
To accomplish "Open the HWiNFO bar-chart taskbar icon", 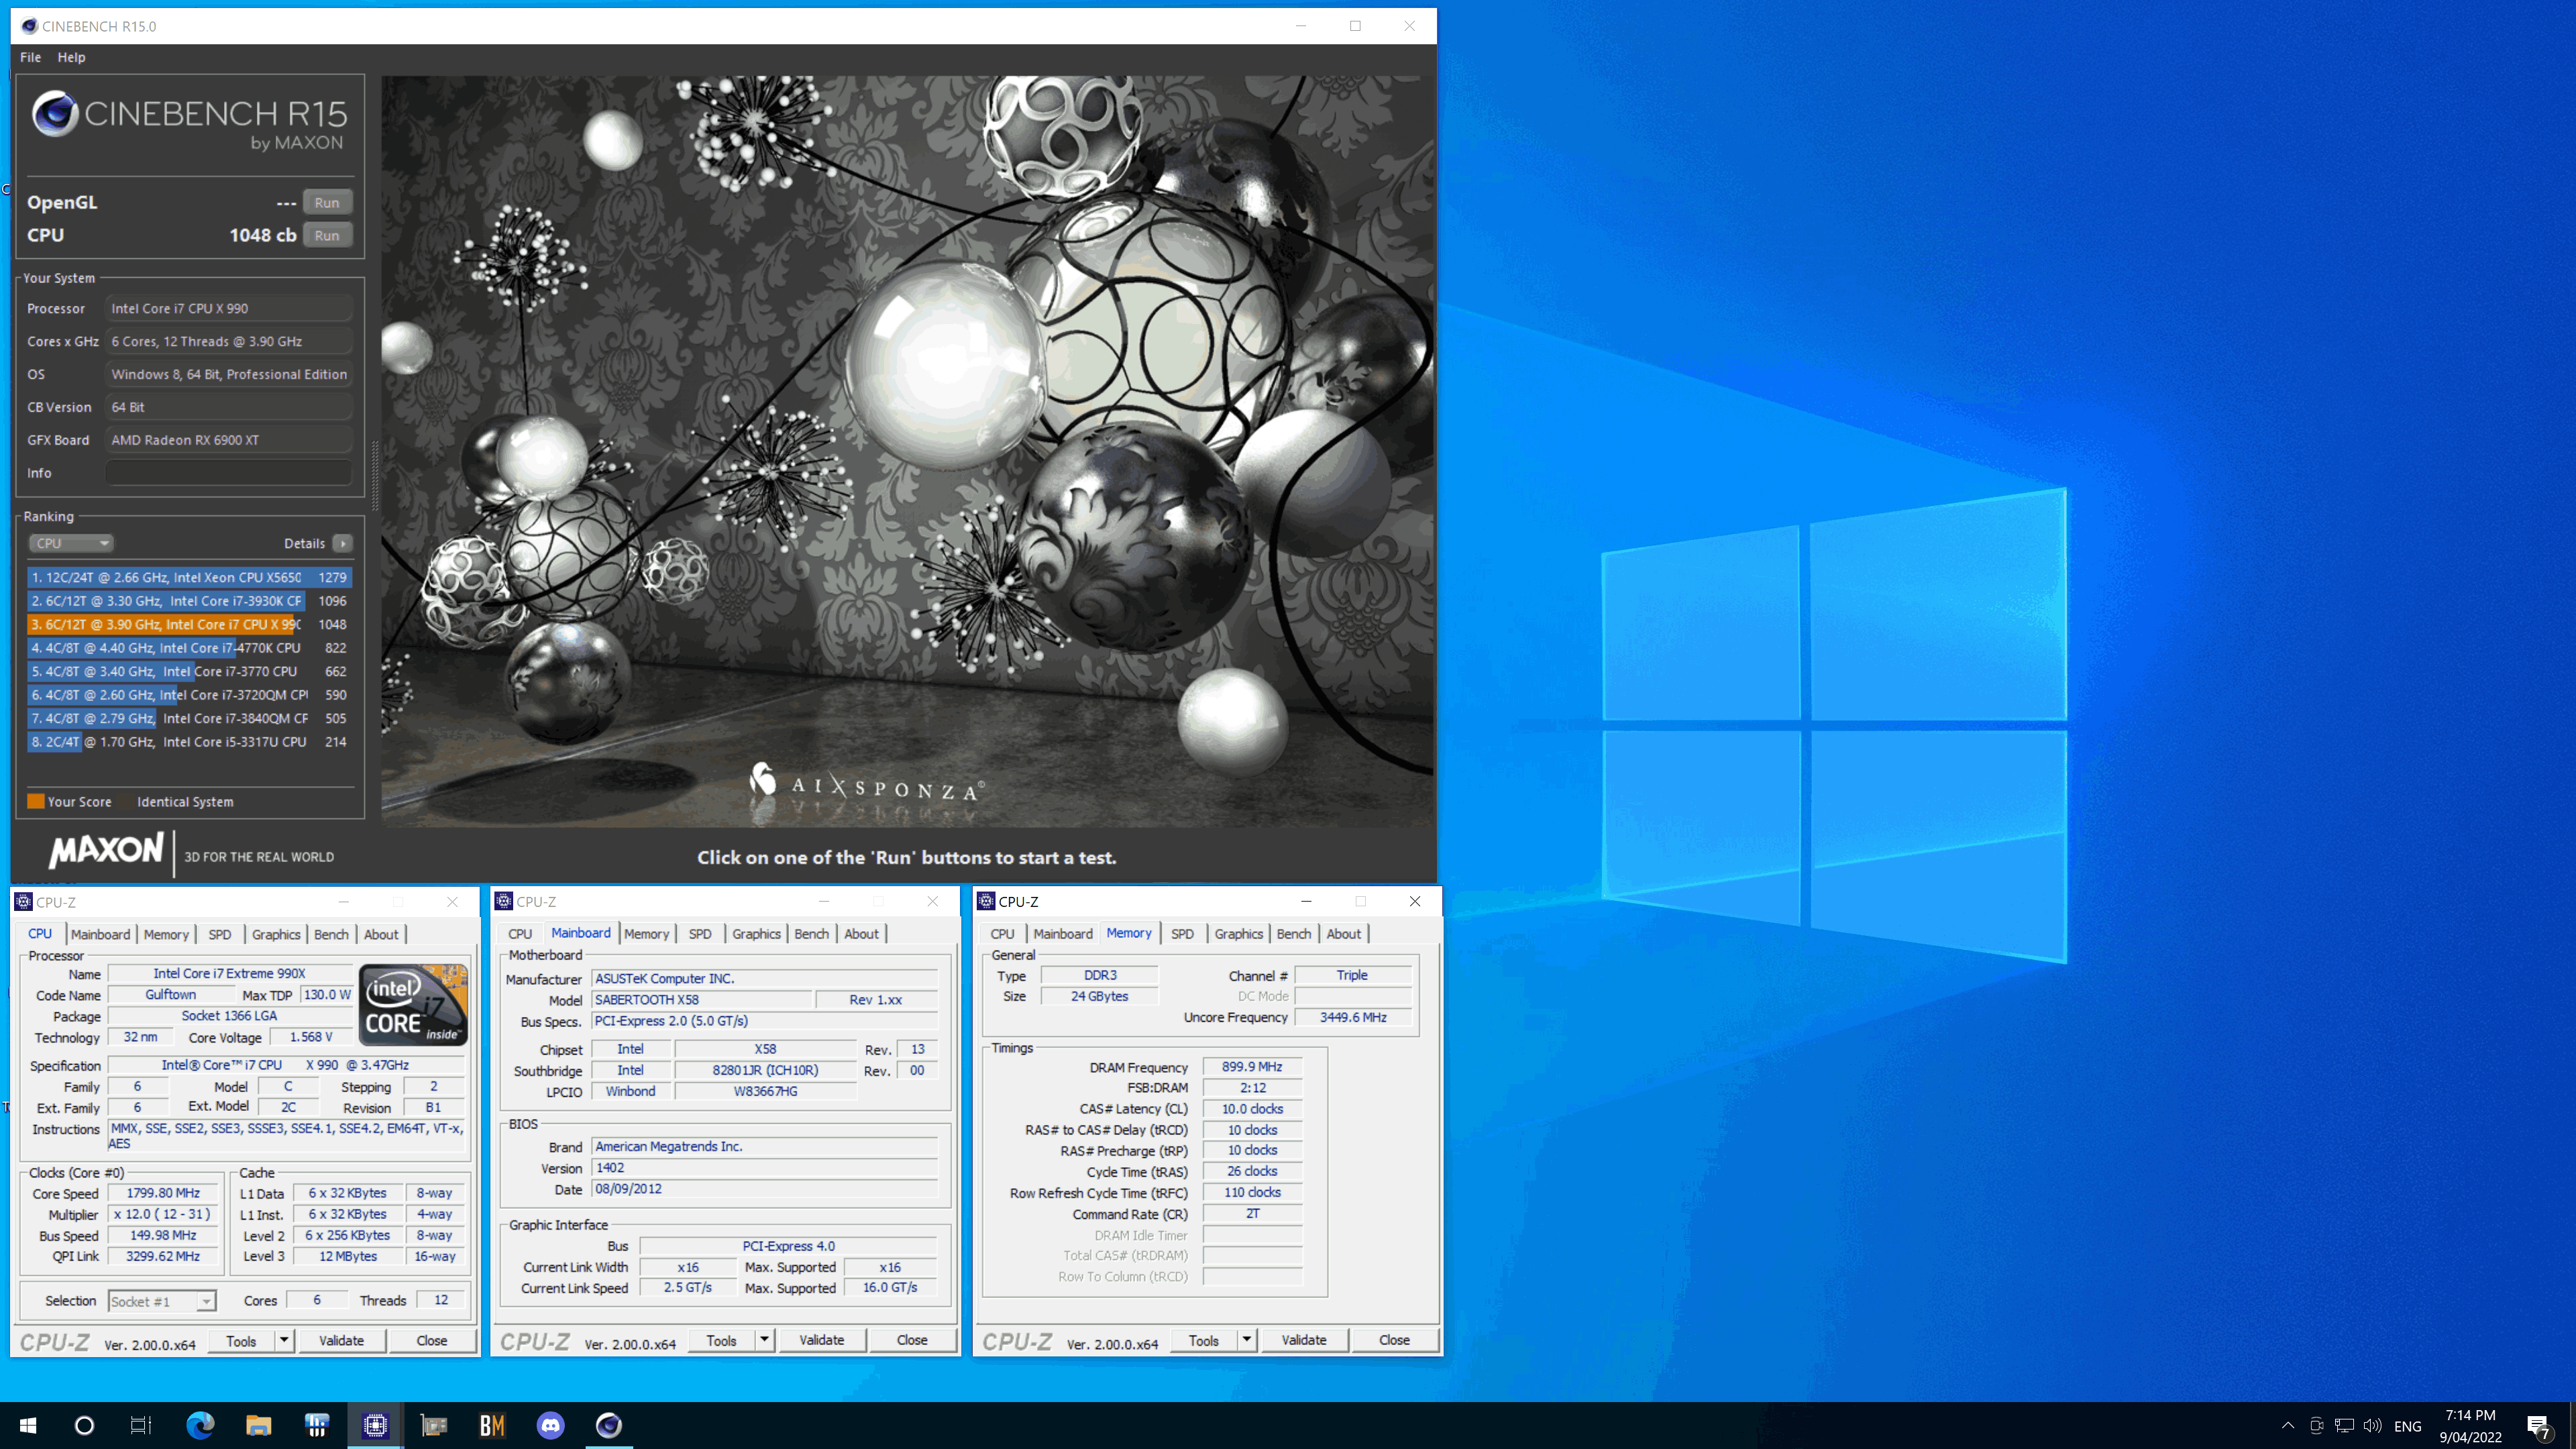I will pyautogui.click(x=316, y=1425).
